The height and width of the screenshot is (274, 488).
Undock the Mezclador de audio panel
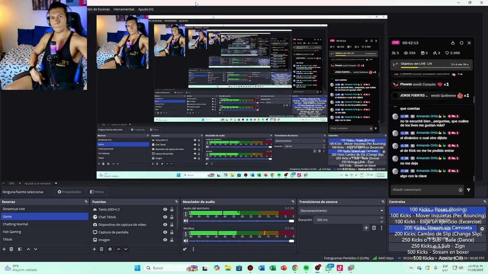tap(293, 202)
